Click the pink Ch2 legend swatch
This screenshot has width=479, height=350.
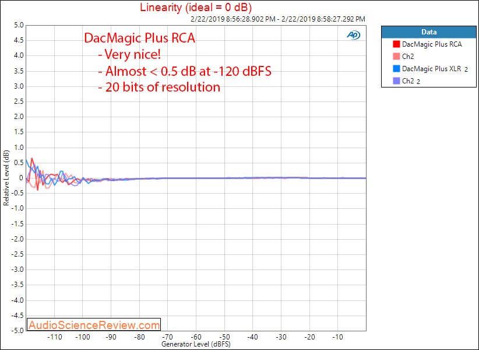(x=396, y=56)
